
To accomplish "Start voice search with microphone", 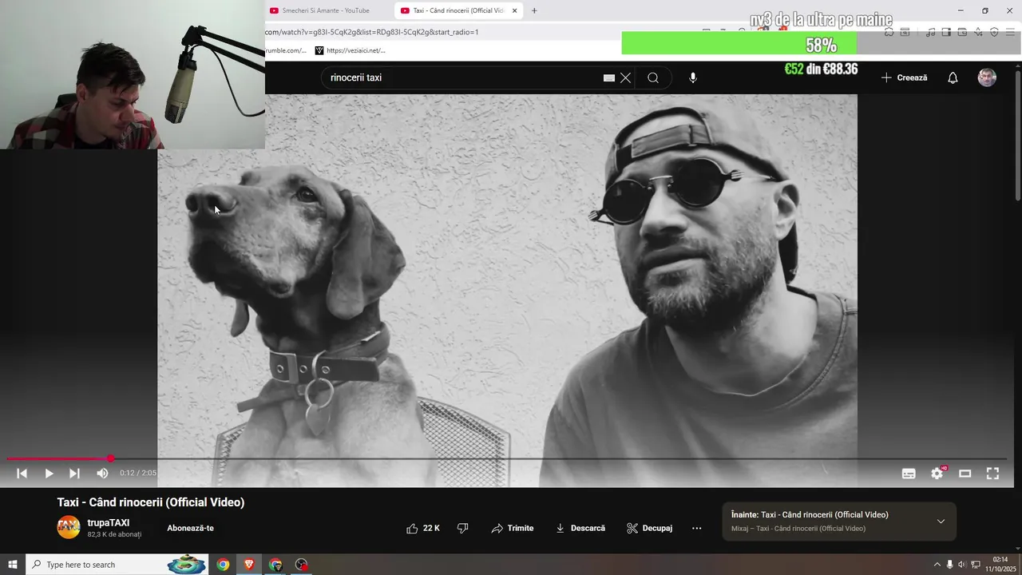I will [693, 78].
